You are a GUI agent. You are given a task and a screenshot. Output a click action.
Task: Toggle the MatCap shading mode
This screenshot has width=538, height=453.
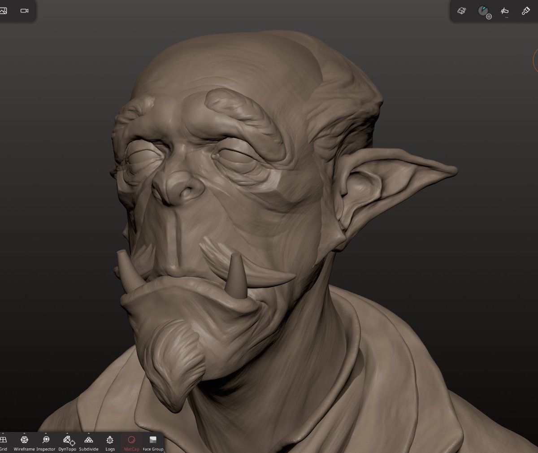pos(131,442)
